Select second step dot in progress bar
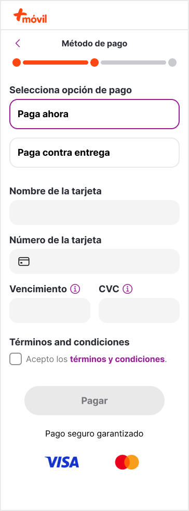The height and width of the screenshot is (511, 189). (95, 63)
